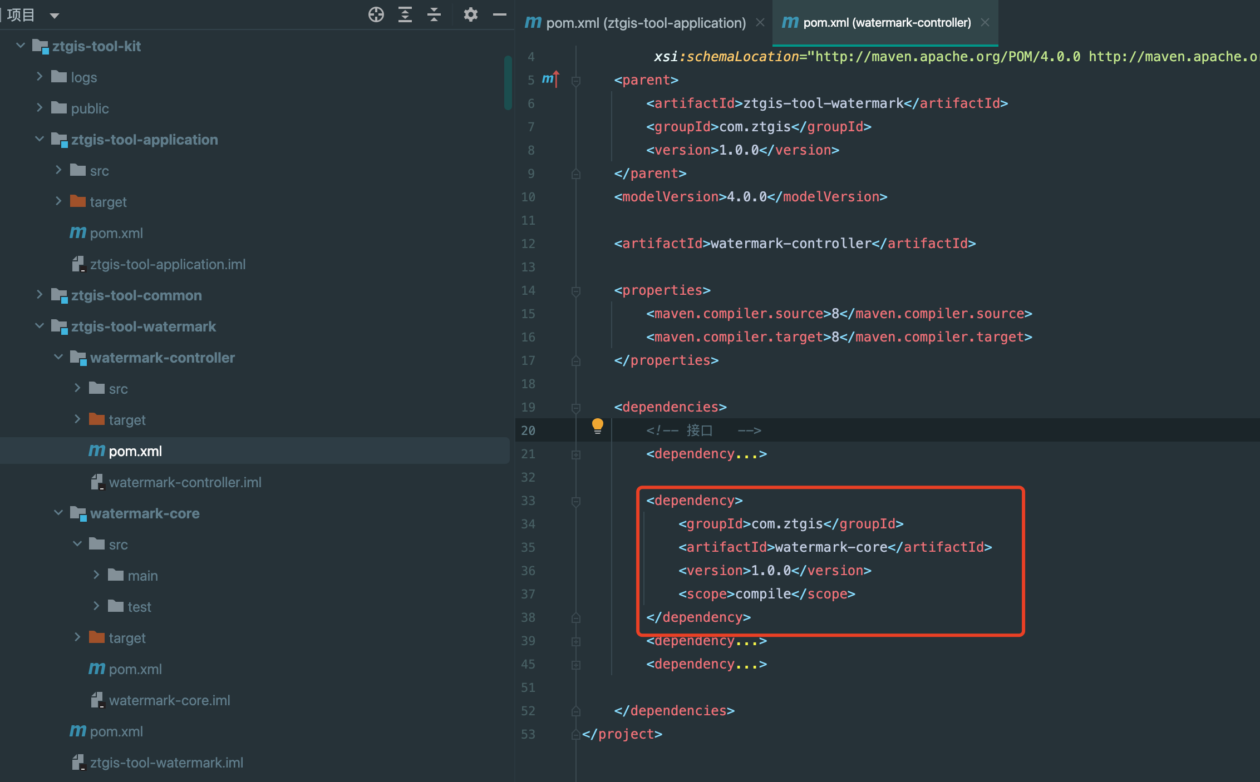Collapse the ztgis-tool-watermark module

coord(40,326)
